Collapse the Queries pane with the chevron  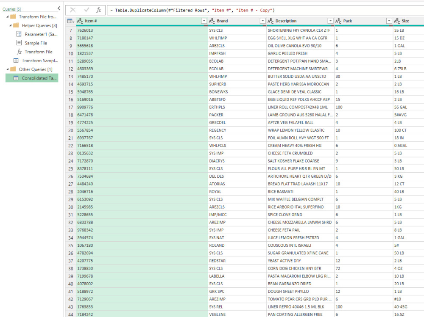tap(59, 8)
